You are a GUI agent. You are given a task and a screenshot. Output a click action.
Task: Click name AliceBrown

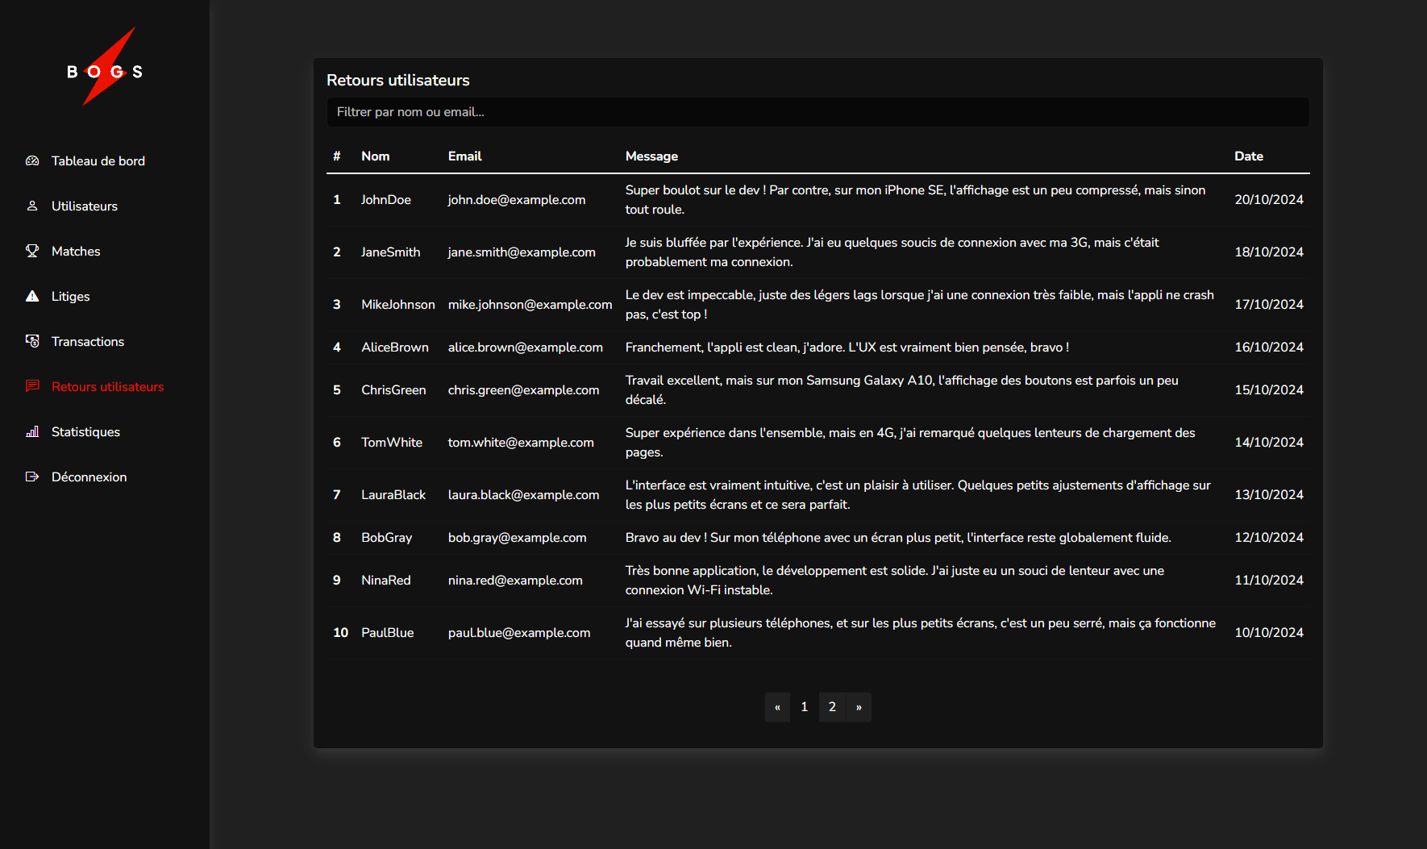[395, 348]
